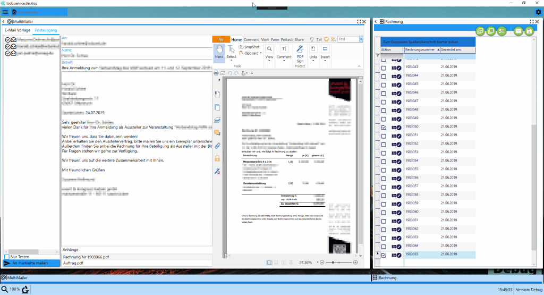
Task: Open the Comment dropdown in ribbon
Action: pos(284,61)
